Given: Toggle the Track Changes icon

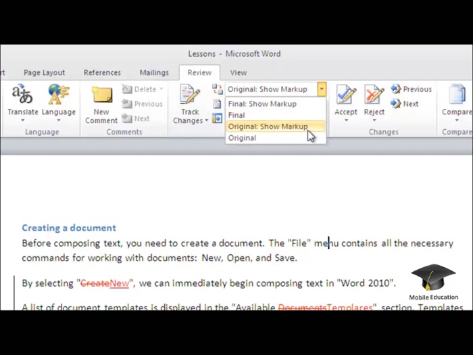Looking at the screenshot, I should pos(190,94).
